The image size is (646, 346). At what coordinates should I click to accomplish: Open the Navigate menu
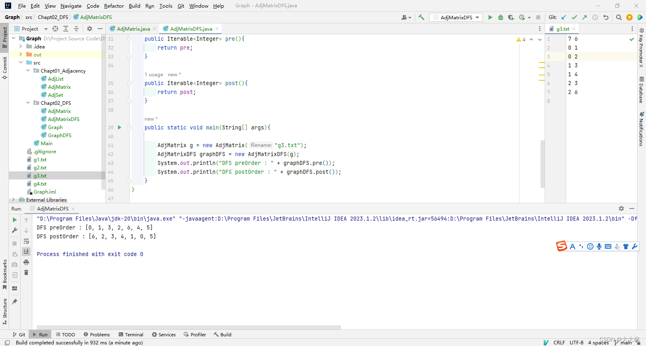(x=71, y=6)
